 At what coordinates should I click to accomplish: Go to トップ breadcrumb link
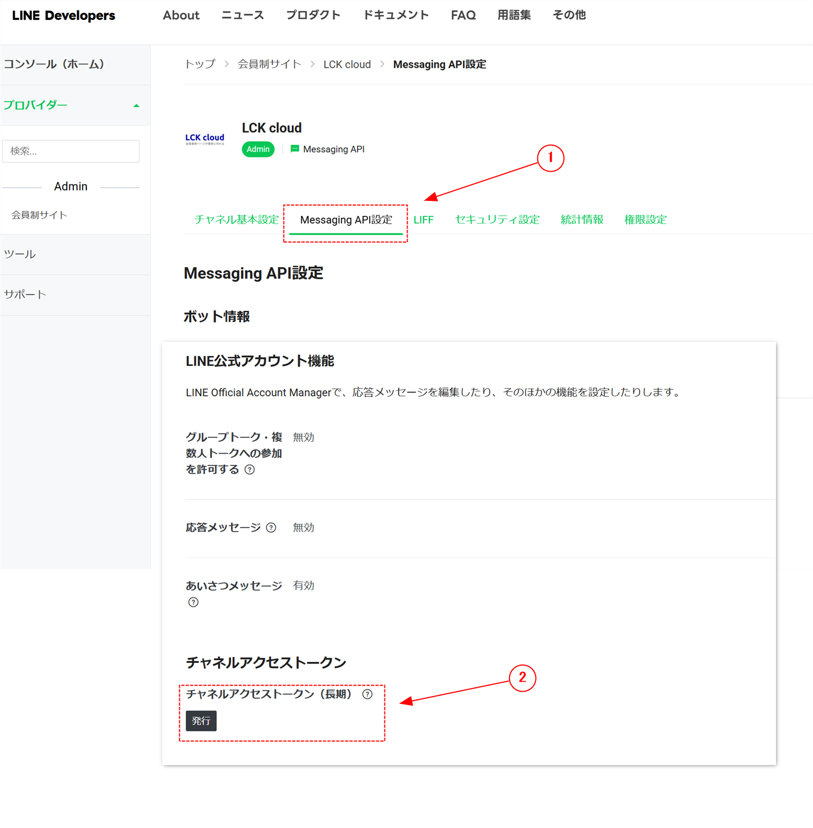coord(200,65)
